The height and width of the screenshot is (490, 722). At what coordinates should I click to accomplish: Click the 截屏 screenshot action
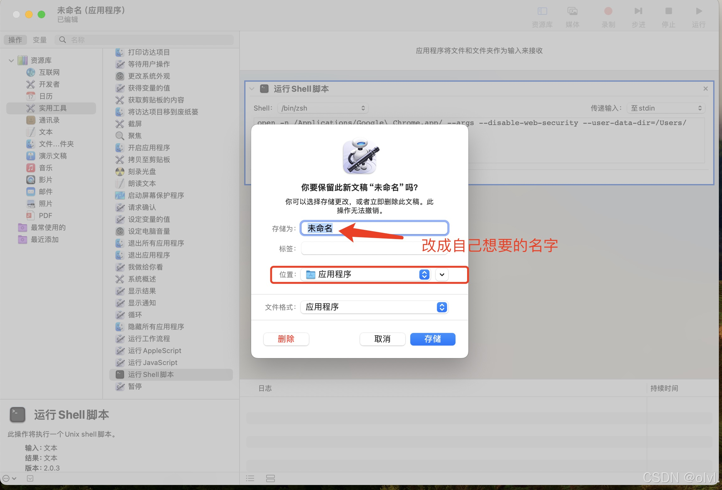(x=135, y=124)
